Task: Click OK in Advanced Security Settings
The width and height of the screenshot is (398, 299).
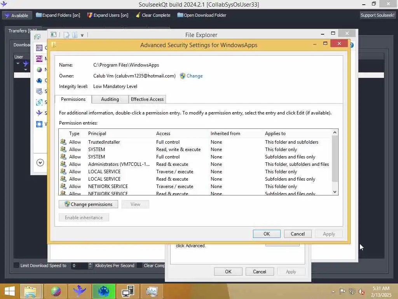Action: [267, 234]
